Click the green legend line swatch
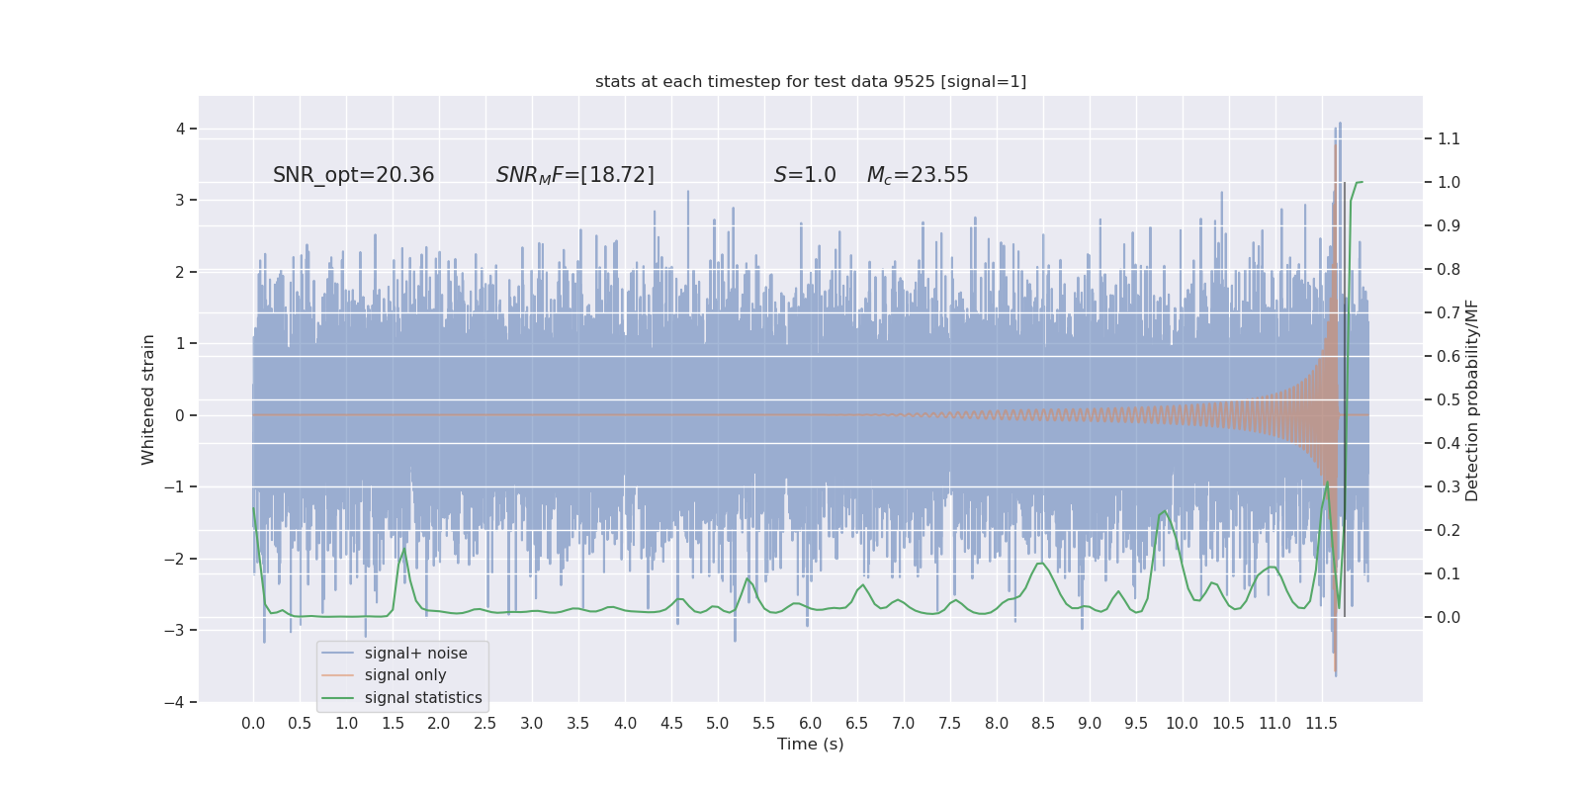 338,698
